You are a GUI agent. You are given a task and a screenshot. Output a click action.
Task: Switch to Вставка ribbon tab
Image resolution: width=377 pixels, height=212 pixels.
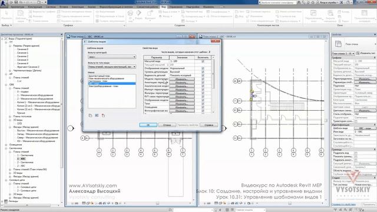pyautogui.click(x=64, y=7)
